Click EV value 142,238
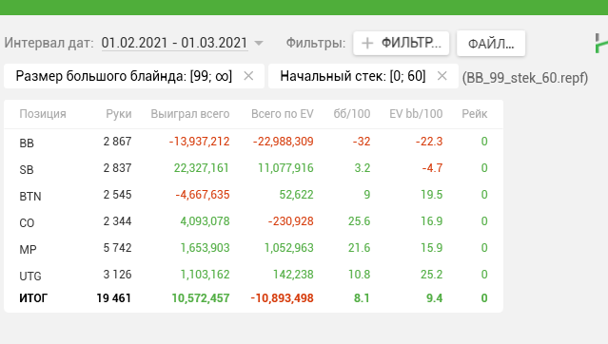 coord(293,275)
